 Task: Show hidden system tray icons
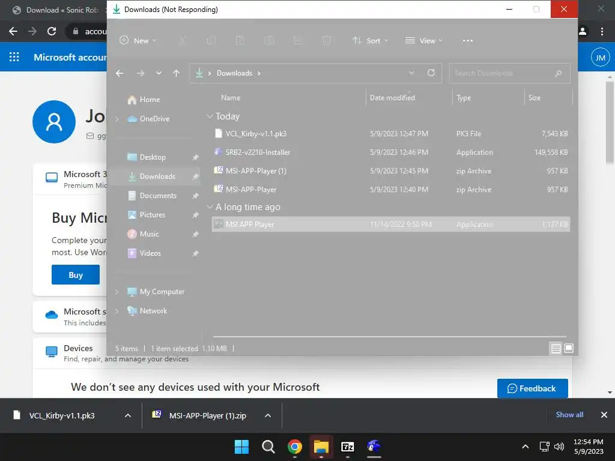pyautogui.click(x=526, y=447)
